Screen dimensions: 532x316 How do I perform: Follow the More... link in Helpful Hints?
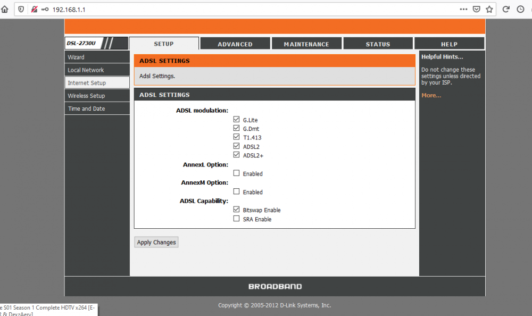[431, 96]
